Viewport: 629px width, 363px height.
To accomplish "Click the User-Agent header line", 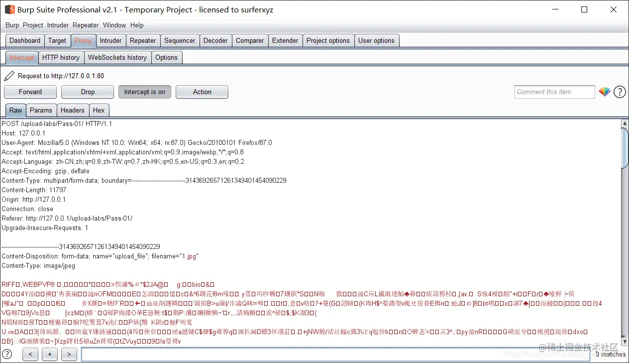I will pos(137,143).
